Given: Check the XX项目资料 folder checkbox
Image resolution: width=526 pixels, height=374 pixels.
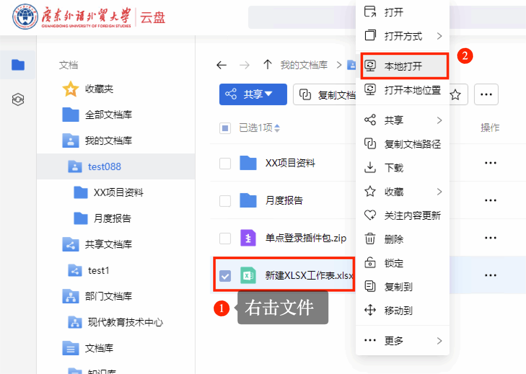Looking at the screenshot, I should point(225,163).
